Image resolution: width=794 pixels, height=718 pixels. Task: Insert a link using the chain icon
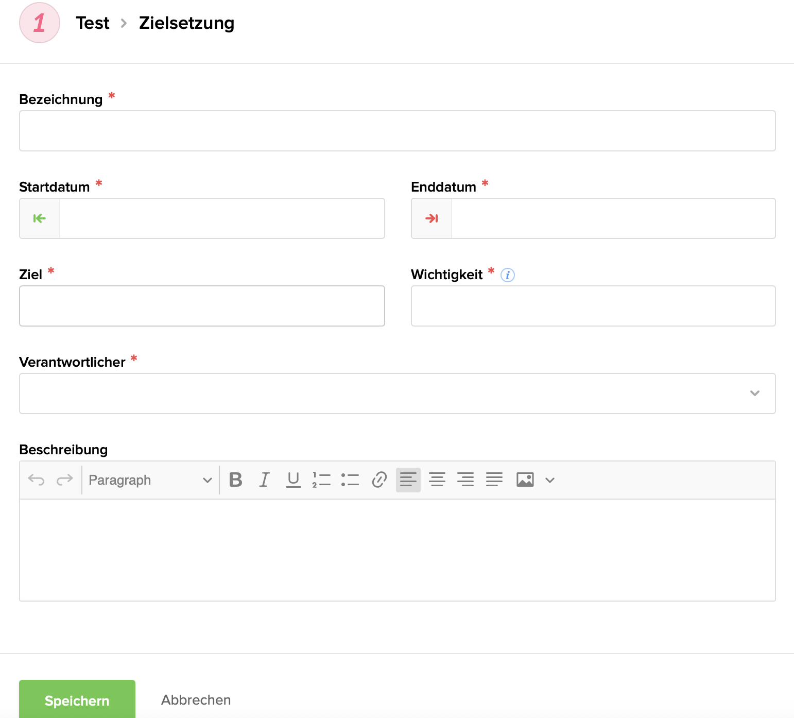[379, 480]
